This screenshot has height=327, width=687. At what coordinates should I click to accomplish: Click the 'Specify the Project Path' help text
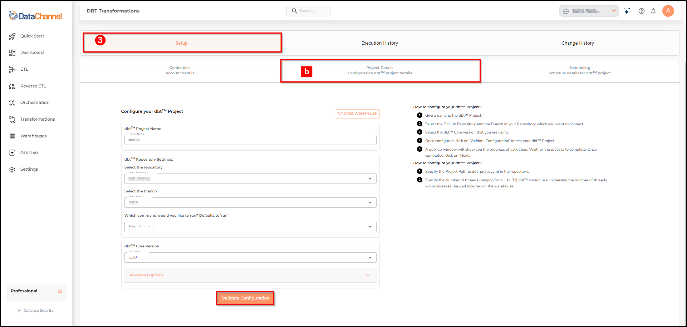click(x=477, y=172)
